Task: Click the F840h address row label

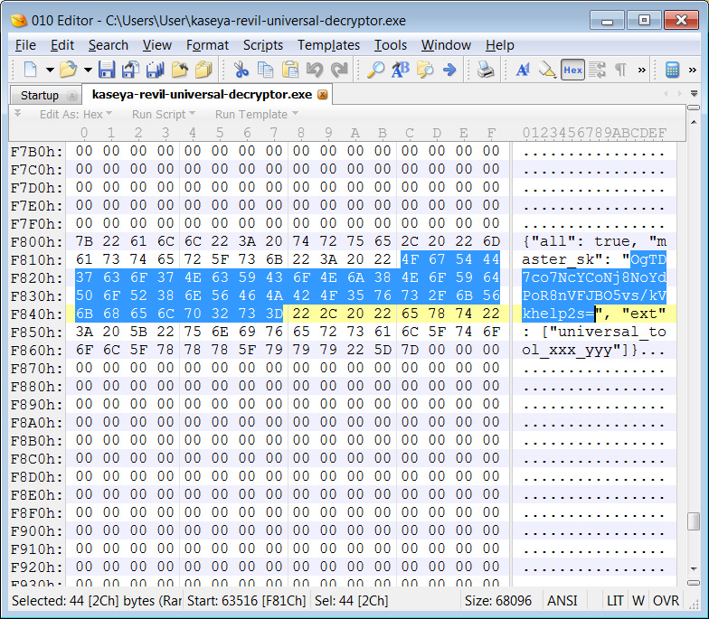Action: tap(36, 314)
